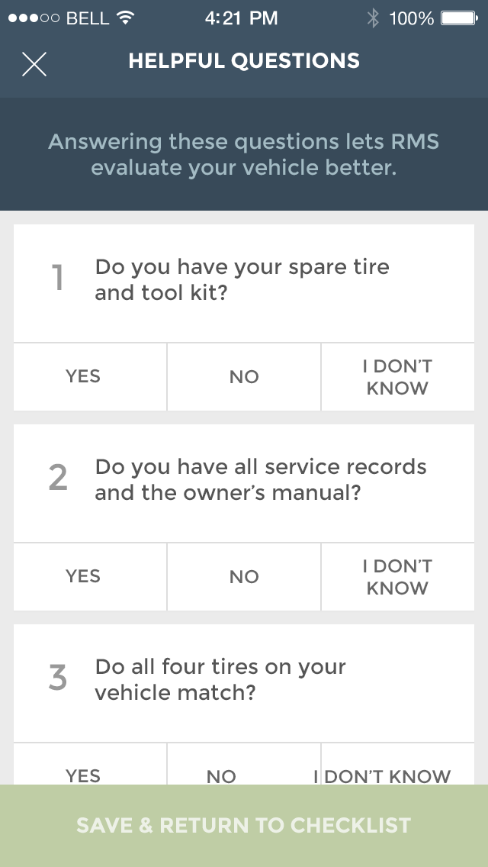Answer No for spare tire question
Screen dimensions: 488x867
(x=244, y=376)
